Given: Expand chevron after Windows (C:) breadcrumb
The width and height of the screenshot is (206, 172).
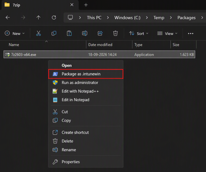Looking at the screenshot, I should (147, 18).
